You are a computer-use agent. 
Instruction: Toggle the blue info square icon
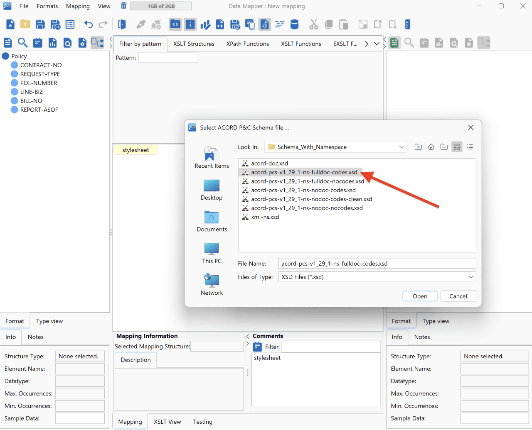point(190,24)
